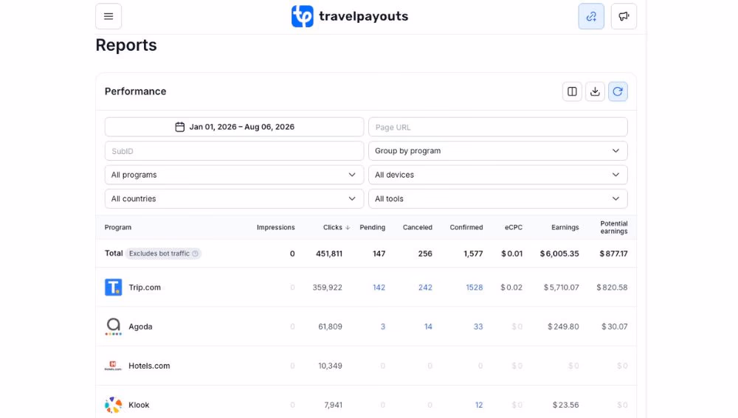Click total eCPC value $0.01

(x=512, y=254)
